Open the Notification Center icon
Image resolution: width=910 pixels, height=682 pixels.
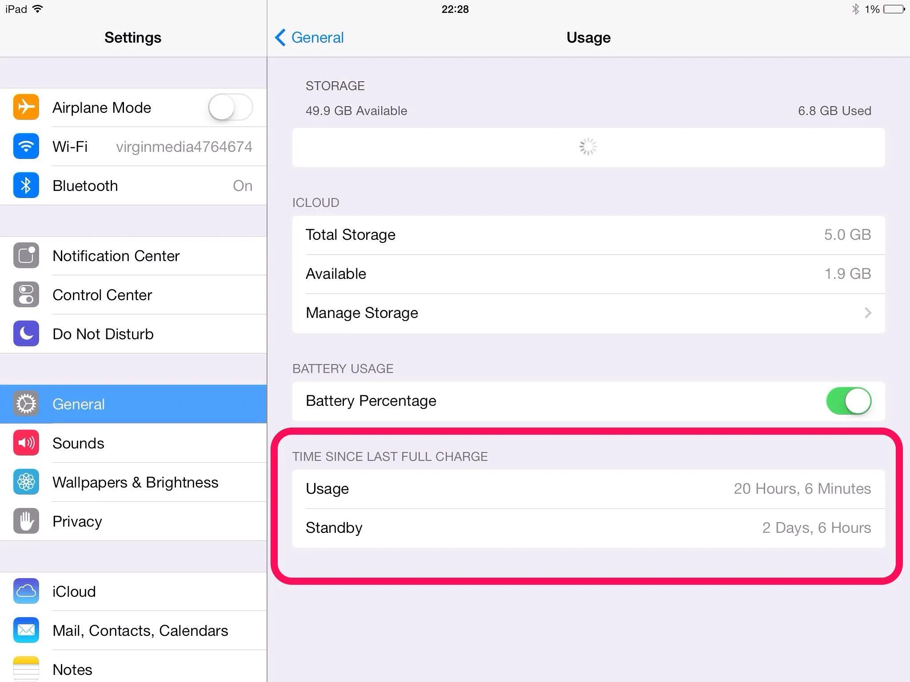pos(26,256)
